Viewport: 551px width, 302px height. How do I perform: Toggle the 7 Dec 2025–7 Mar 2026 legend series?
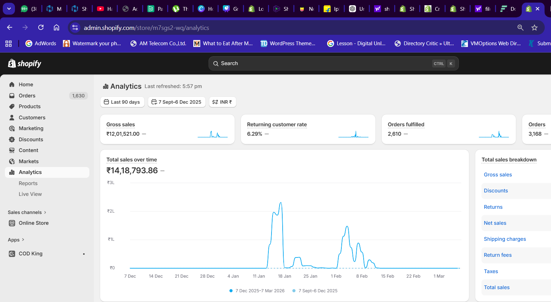point(257,291)
